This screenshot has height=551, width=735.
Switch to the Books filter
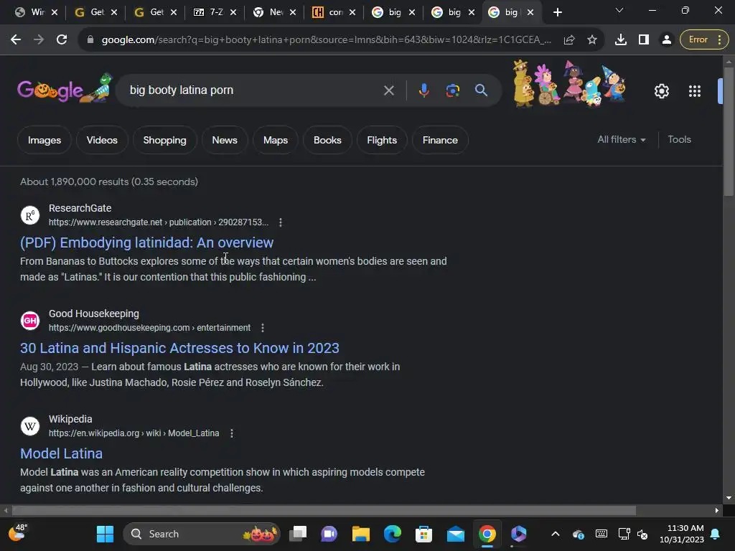click(327, 140)
